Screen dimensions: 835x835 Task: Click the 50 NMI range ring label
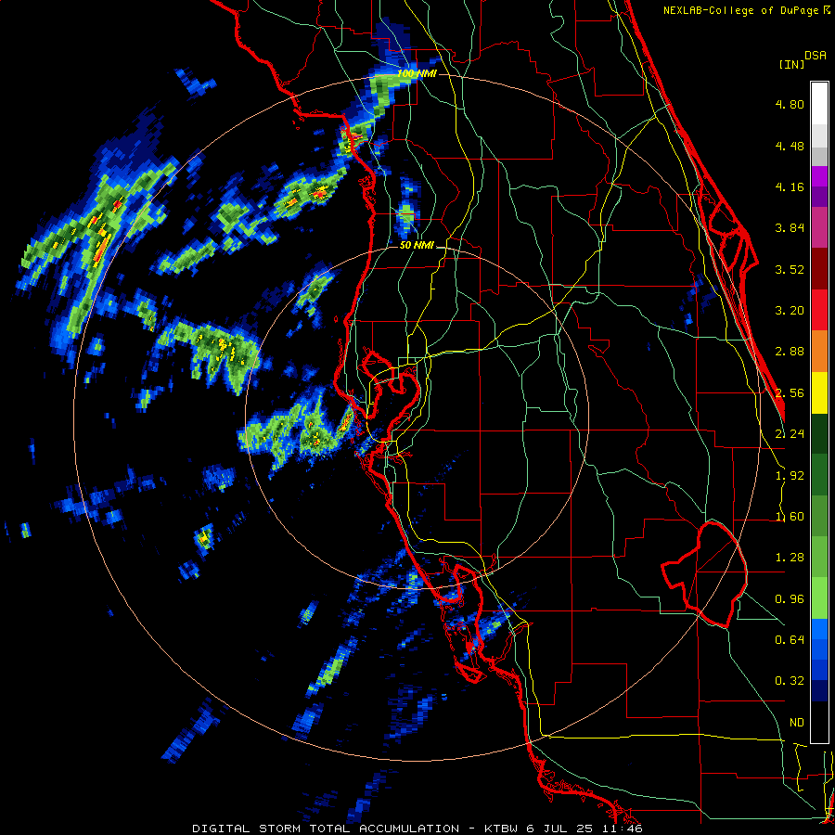point(417,246)
